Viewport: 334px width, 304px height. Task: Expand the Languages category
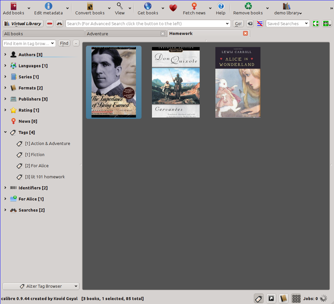click(x=5, y=66)
